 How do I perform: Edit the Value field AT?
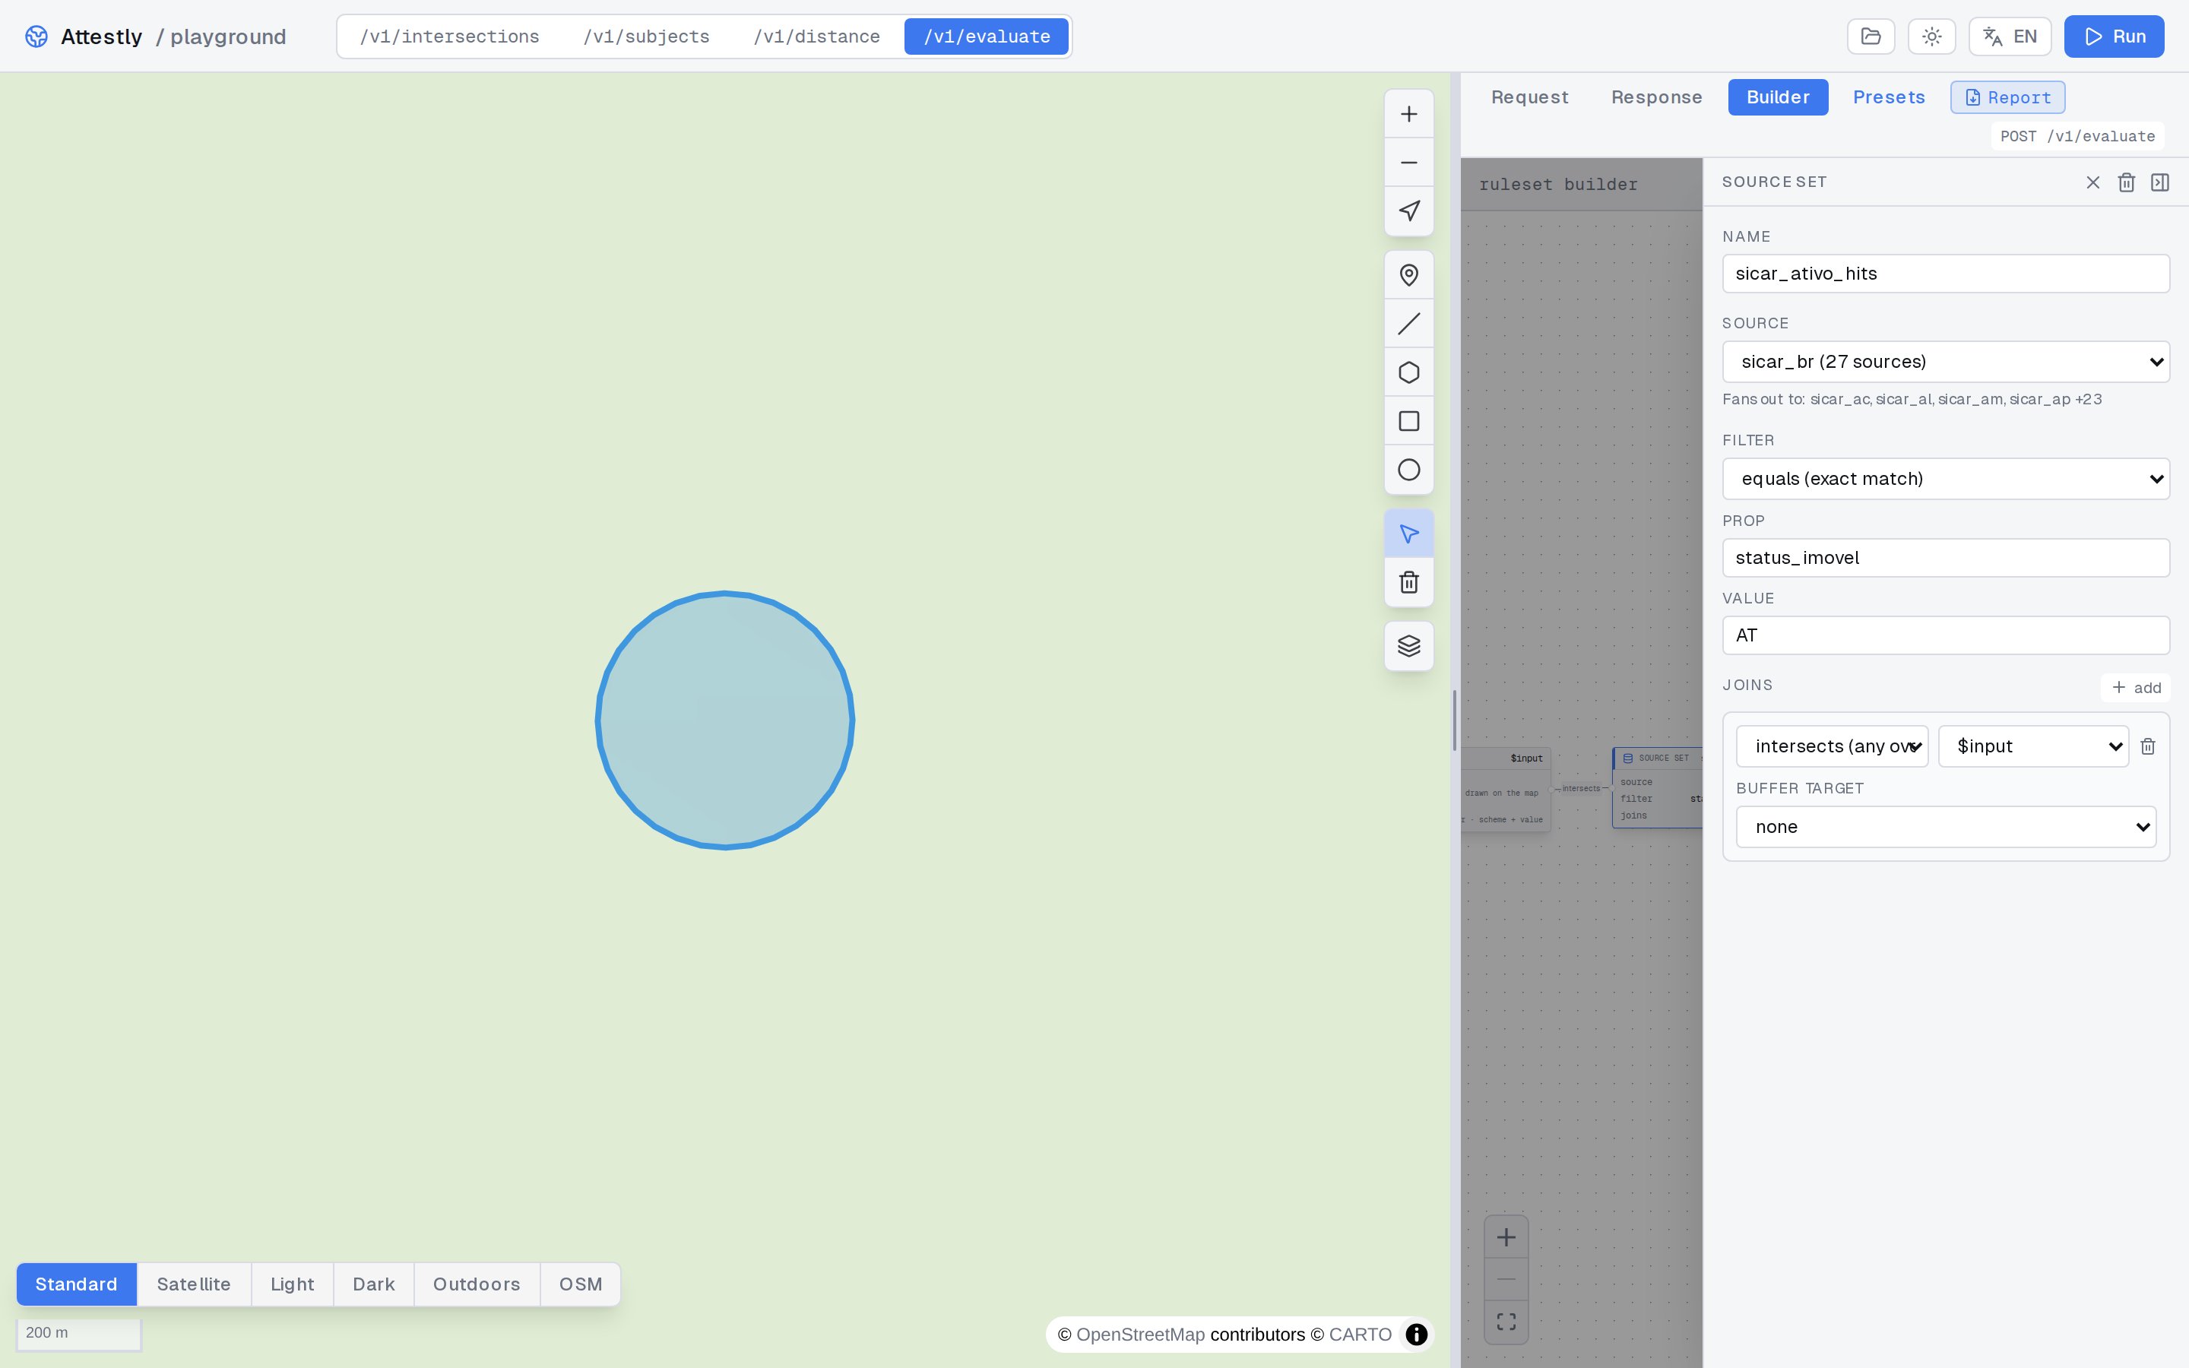coord(1946,636)
